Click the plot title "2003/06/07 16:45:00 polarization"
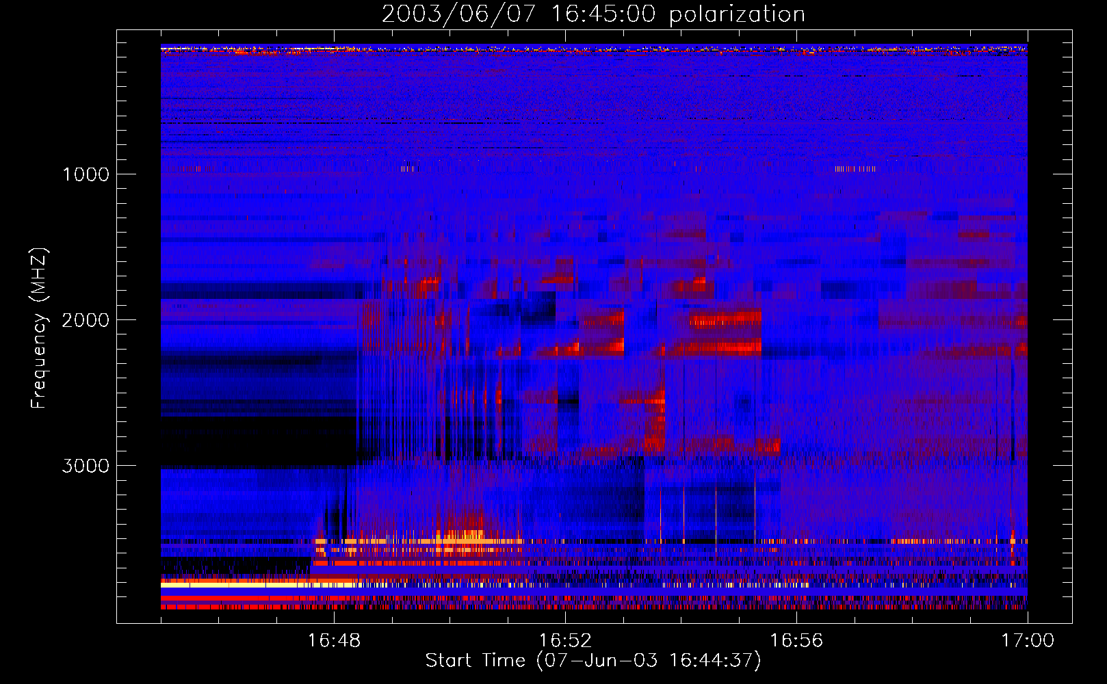 tap(593, 14)
